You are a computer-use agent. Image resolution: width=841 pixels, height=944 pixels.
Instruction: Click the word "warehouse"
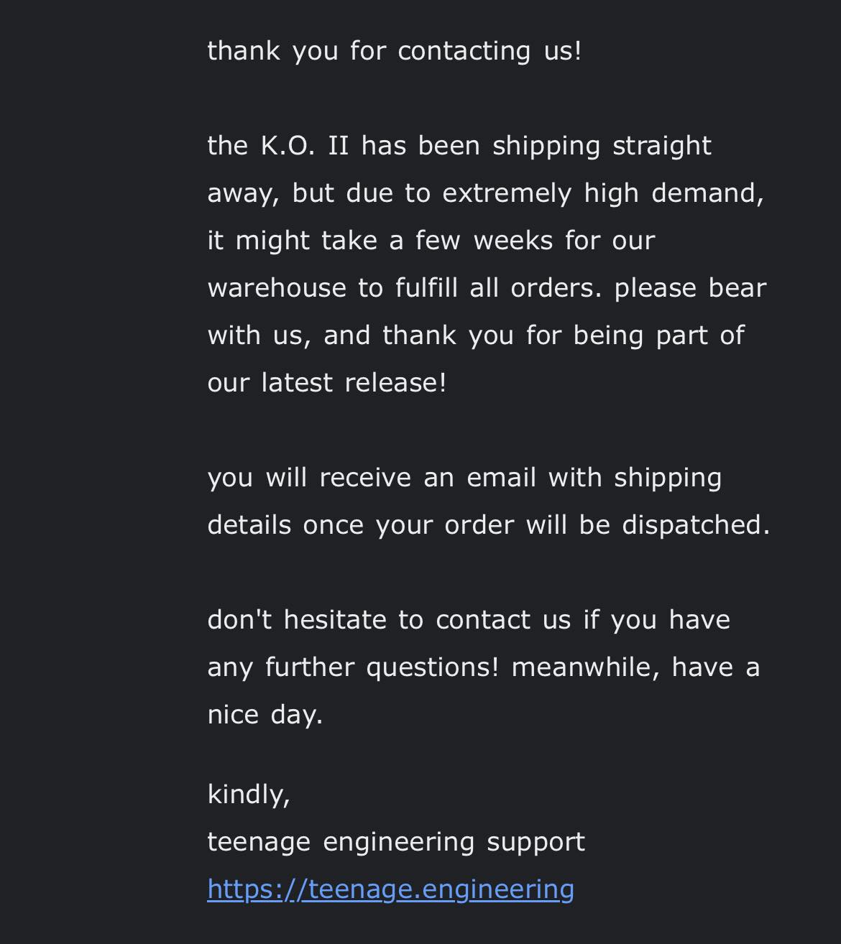[x=276, y=288]
